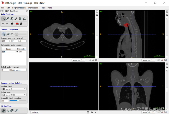Viewport: 169px width, 114px height.
Task: Click the 3D view camera snapshot icon
Action: pos(92,112)
